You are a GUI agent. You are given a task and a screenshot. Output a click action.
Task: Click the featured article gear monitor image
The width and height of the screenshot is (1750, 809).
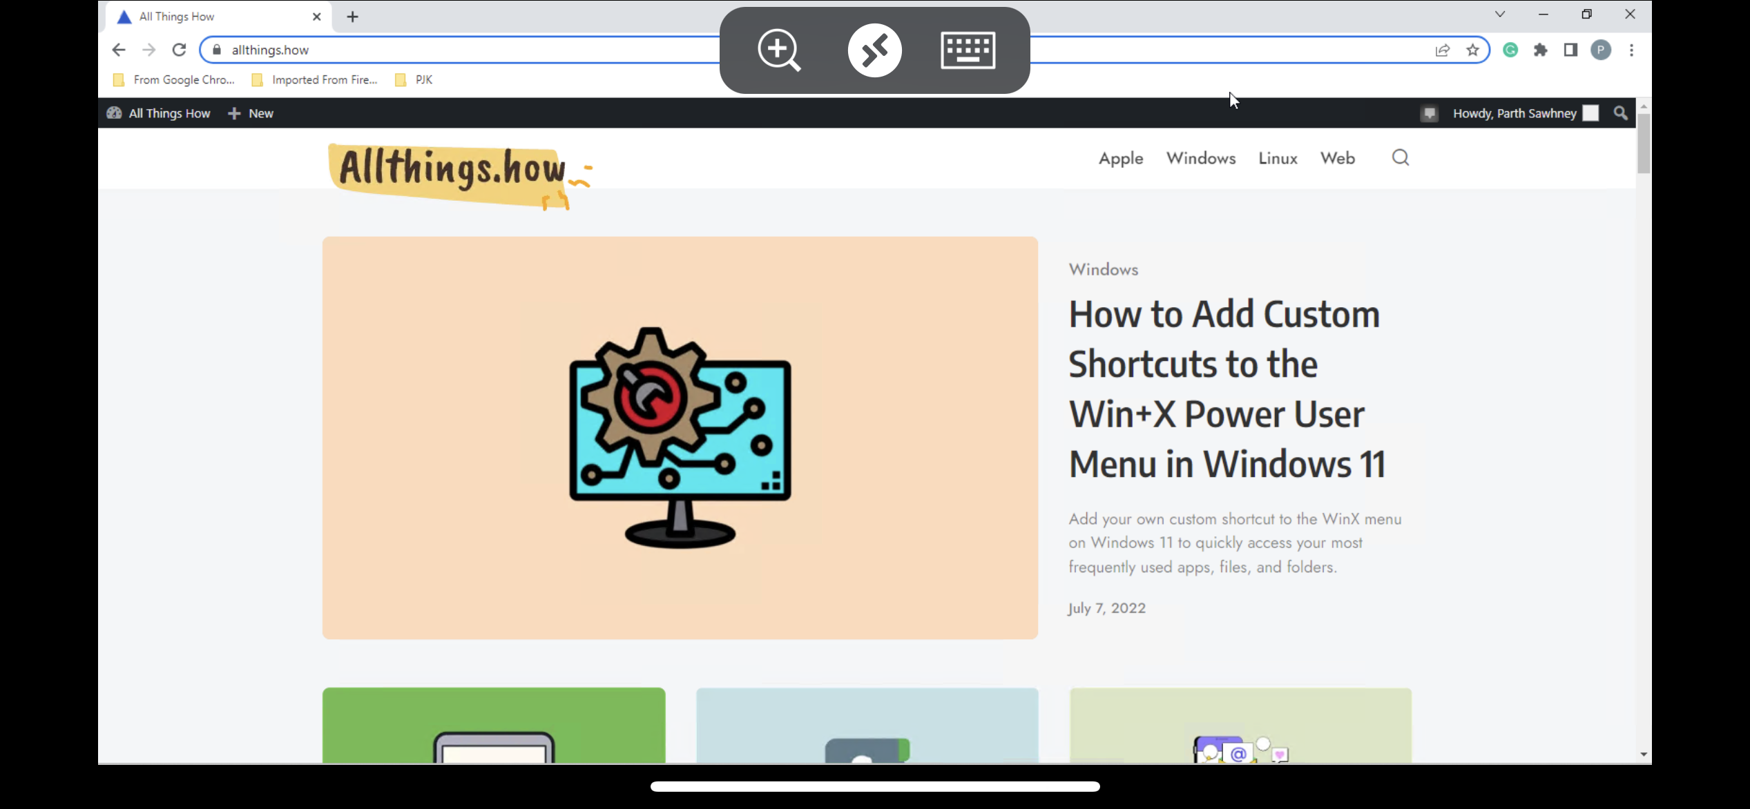point(680,438)
